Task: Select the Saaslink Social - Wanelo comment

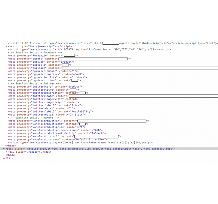Action: click(x=33, y=118)
